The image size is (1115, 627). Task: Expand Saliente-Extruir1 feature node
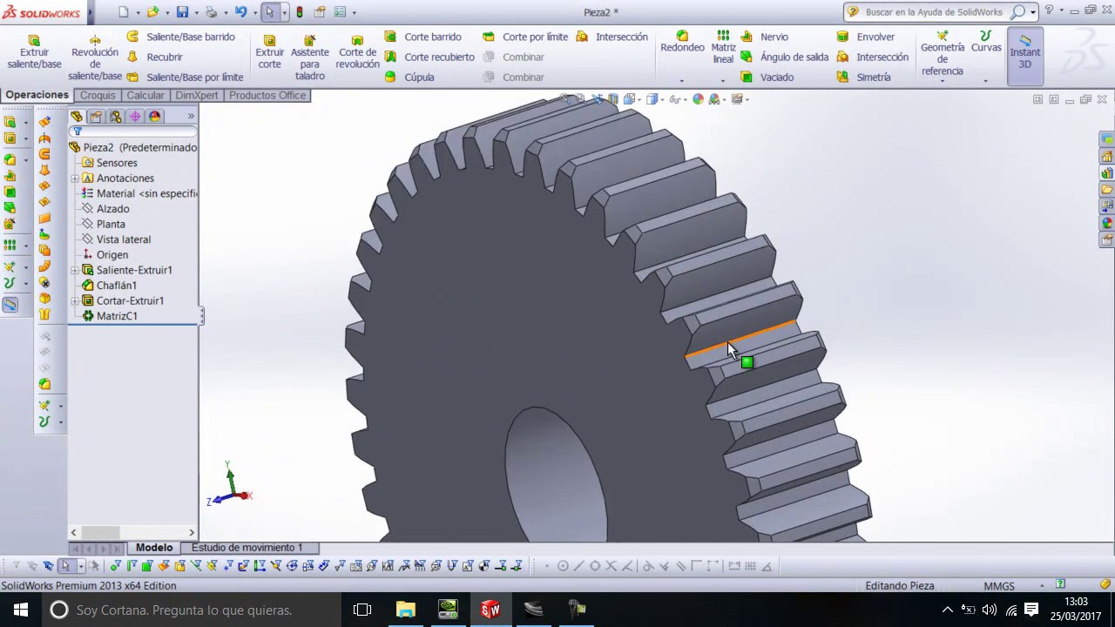pyautogui.click(x=75, y=270)
